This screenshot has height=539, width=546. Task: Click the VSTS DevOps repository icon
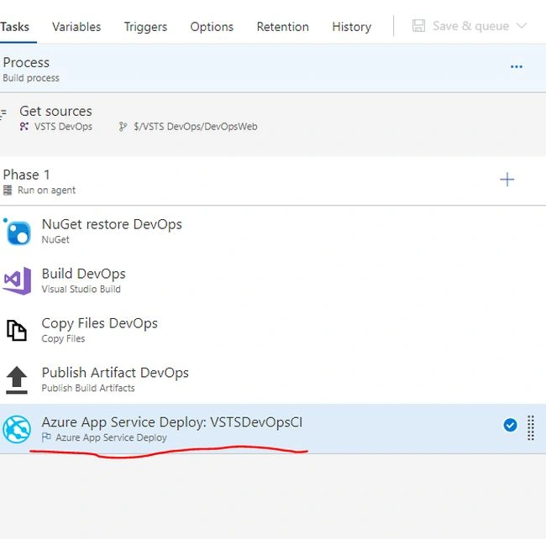[x=24, y=126]
